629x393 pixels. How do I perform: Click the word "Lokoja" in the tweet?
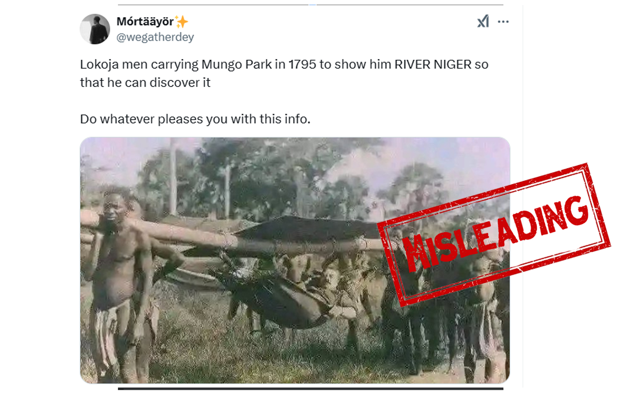coord(99,64)
